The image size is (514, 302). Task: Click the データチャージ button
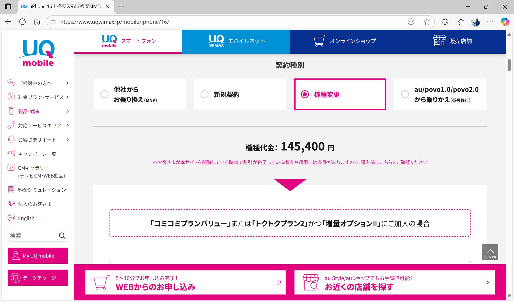pos(38,278)
